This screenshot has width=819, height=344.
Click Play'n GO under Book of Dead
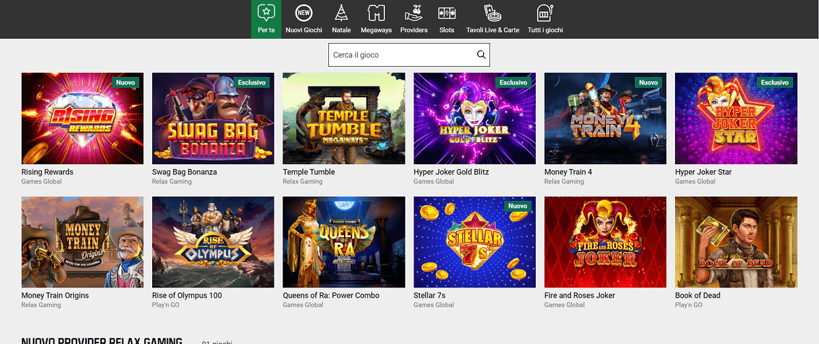coord(689,305)
